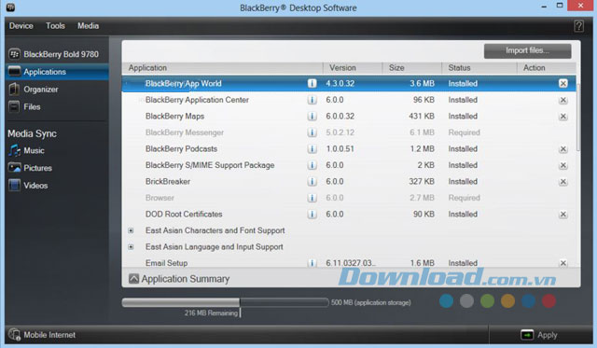Open info icon for BlackBerry Maps
Screen dimensions: 597x348
pyautogui.click(x=312, y=116)
